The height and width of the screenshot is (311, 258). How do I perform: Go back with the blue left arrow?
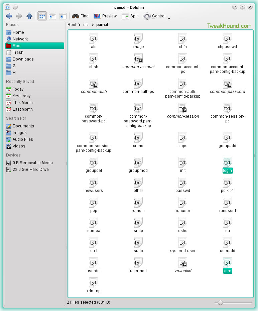click(x=9, y=16)
